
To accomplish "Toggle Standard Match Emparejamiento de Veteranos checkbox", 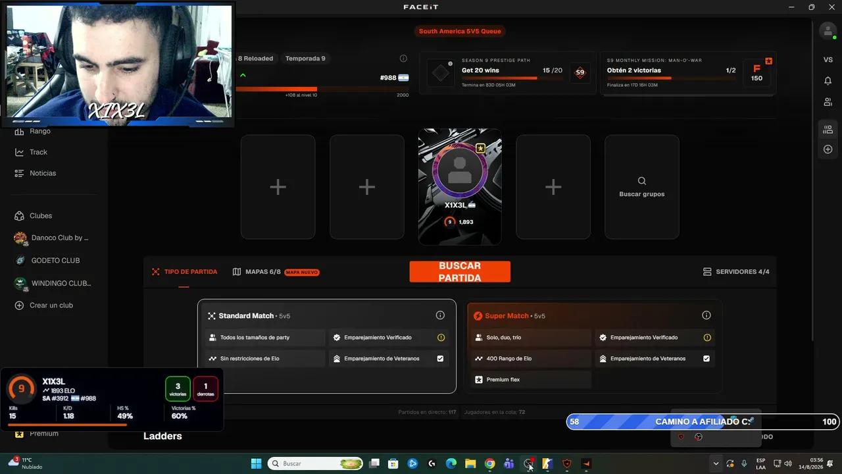I will tap(440, 359).
